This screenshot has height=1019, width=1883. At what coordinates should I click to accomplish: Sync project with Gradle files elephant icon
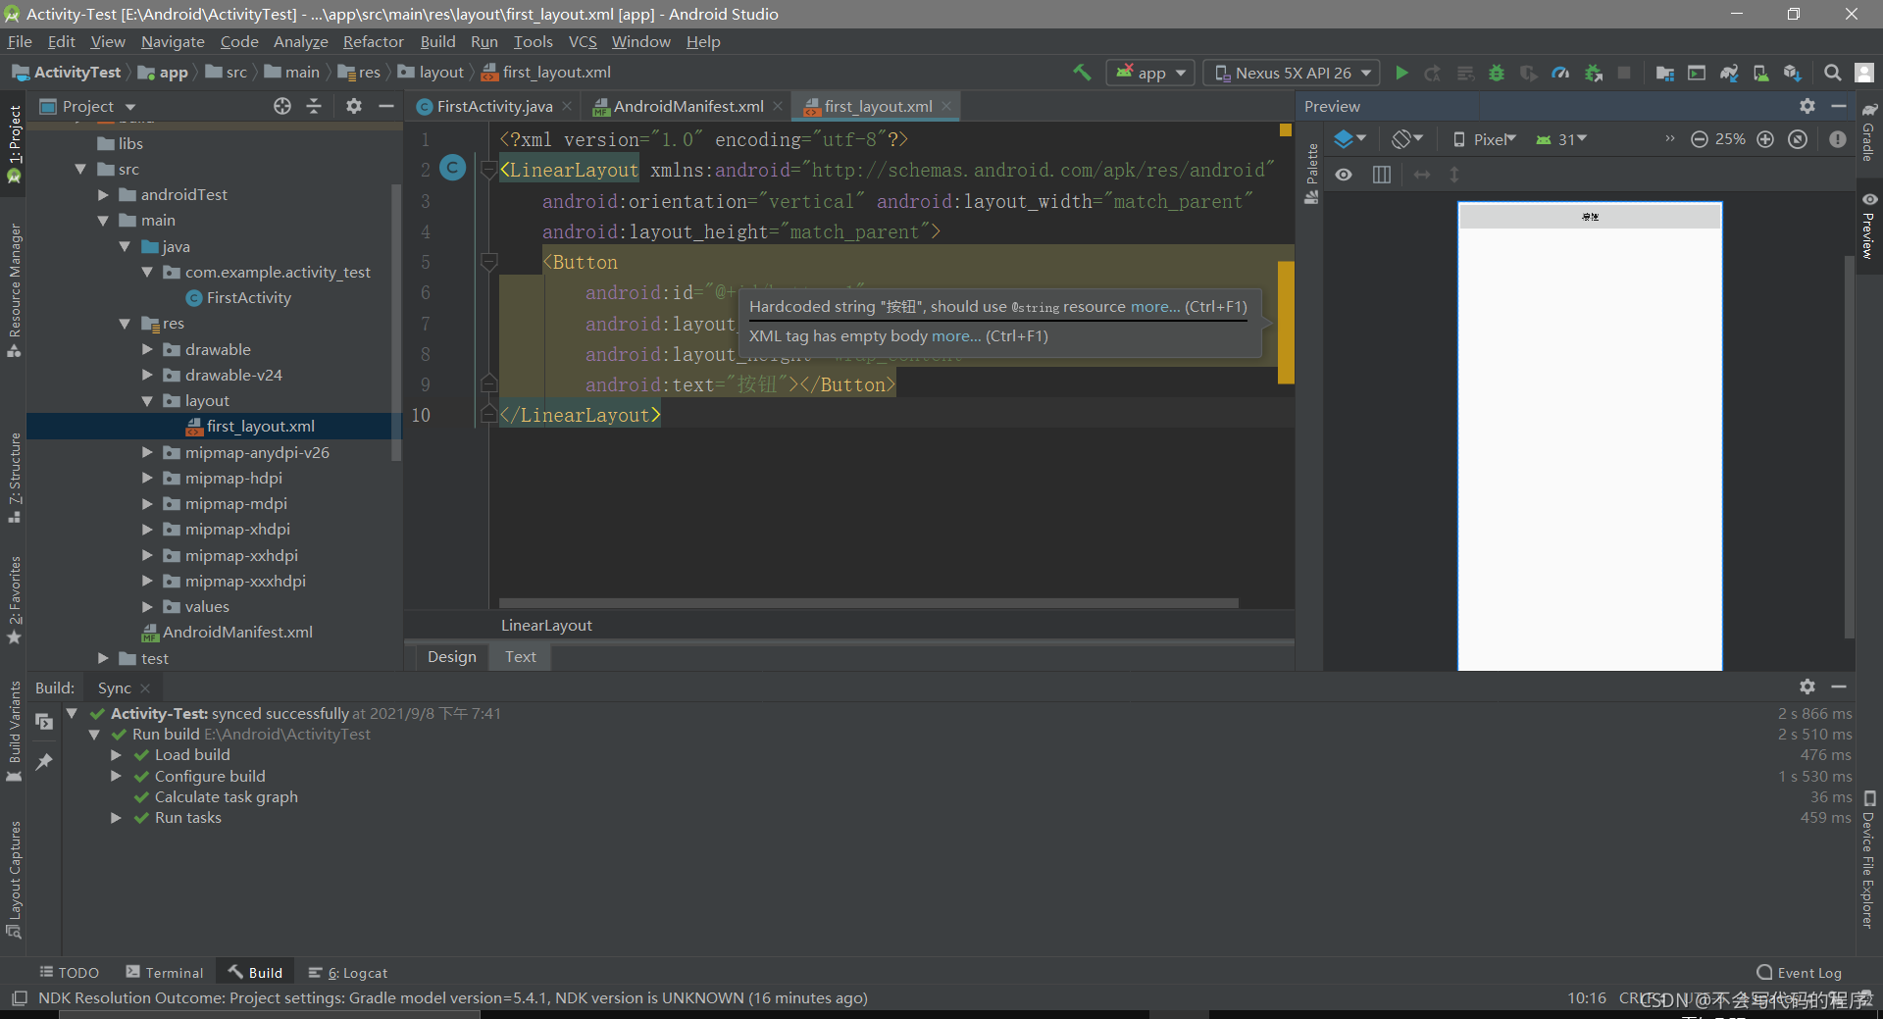(x=1729, y=73)
